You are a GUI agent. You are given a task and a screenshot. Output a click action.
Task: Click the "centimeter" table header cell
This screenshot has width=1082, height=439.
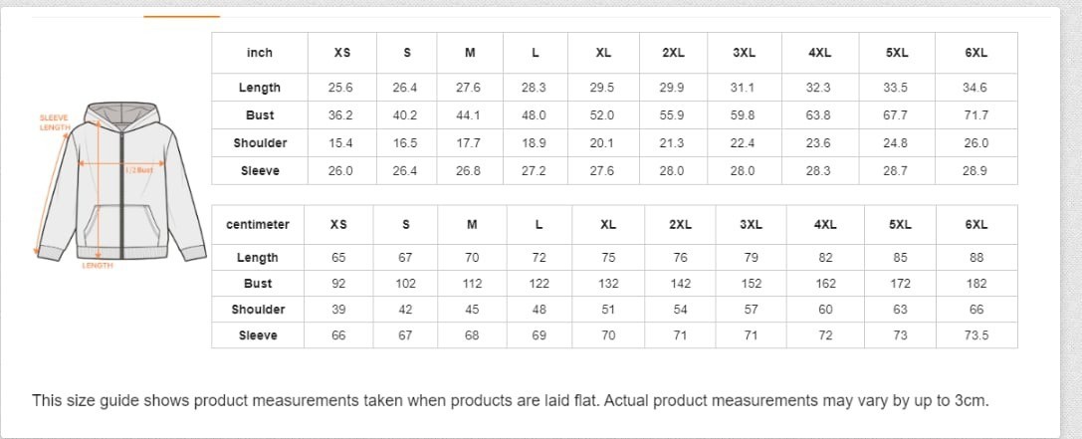pos(258,224)
